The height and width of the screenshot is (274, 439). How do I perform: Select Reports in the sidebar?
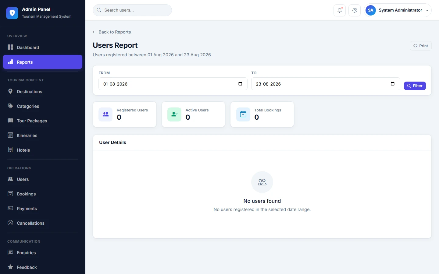click(x=43, y=62)
